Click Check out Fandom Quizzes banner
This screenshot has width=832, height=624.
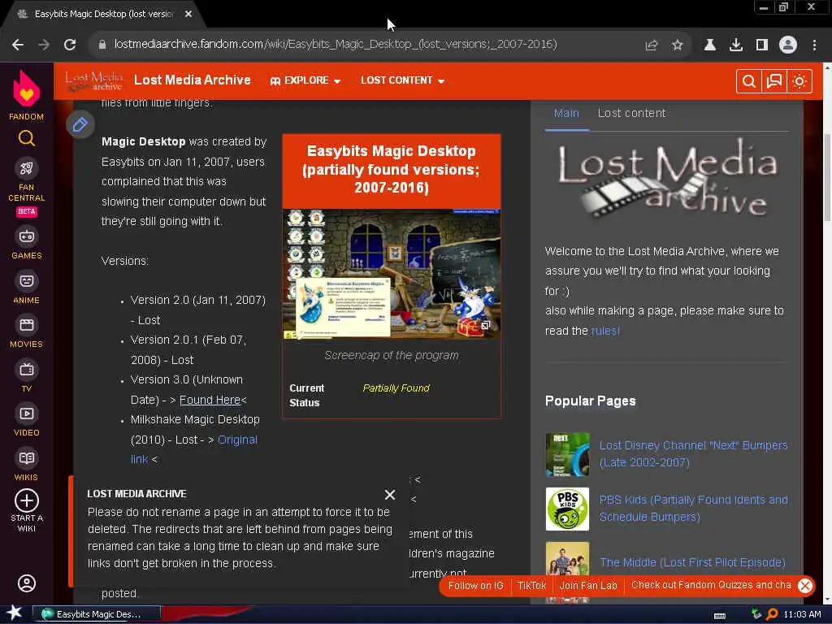711,585
